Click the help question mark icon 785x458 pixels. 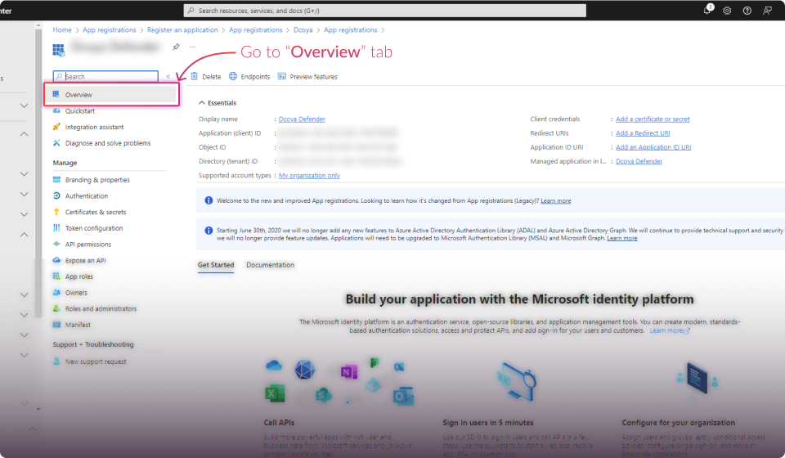pos(747,11)
